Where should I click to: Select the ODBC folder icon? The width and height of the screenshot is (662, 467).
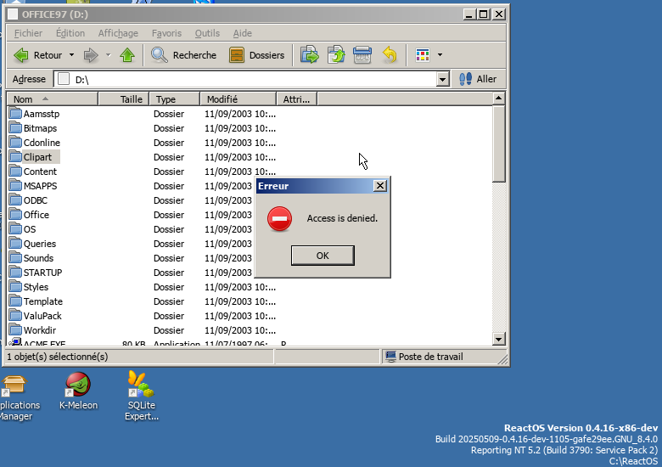[15, 200]
